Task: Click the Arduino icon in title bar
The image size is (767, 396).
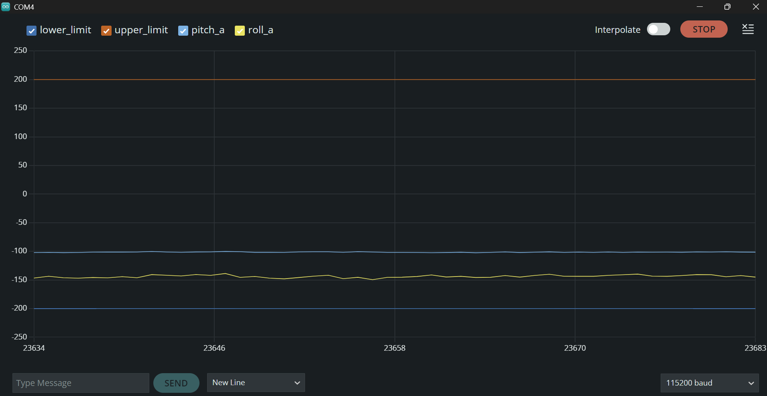Action: [6, 7]
